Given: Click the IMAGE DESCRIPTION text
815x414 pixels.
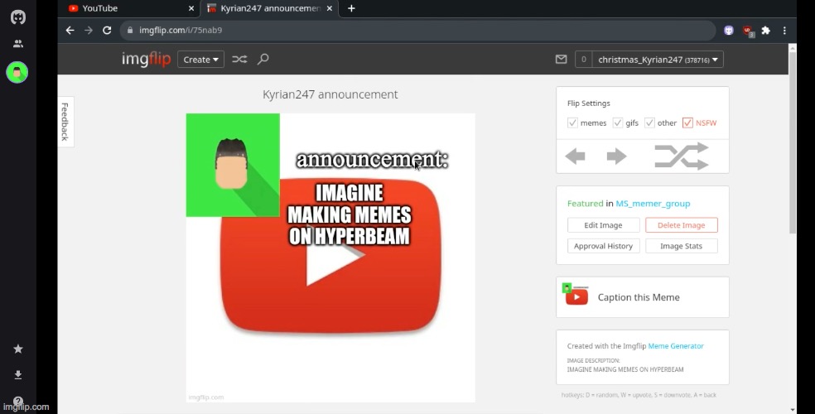Looking at the screenshot, I should 593,360.
